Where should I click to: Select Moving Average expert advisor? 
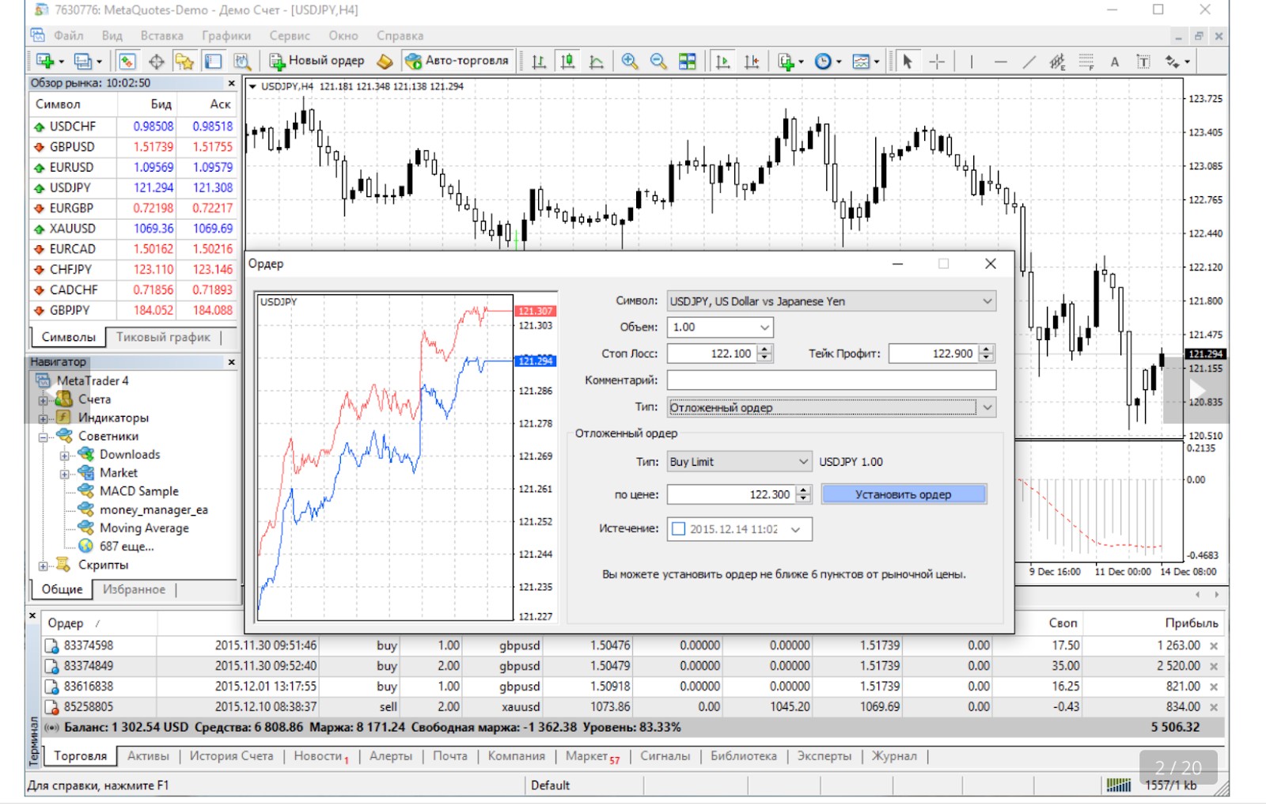point(144,528)
